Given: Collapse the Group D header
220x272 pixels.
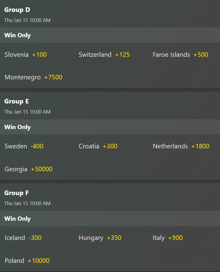Looking at the screenshot, I should pyautogui.click(x=17, y=10).
